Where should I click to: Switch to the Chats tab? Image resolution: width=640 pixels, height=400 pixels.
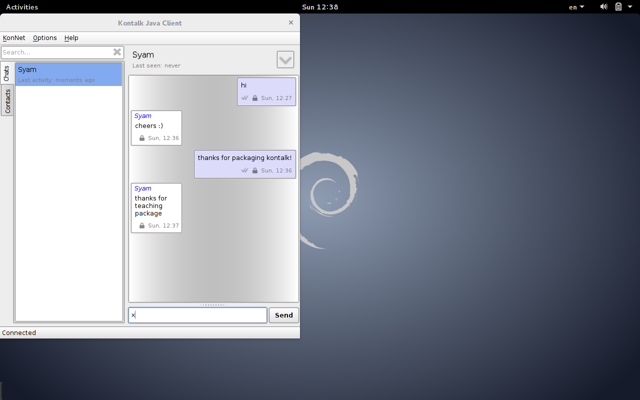point(7,73)
